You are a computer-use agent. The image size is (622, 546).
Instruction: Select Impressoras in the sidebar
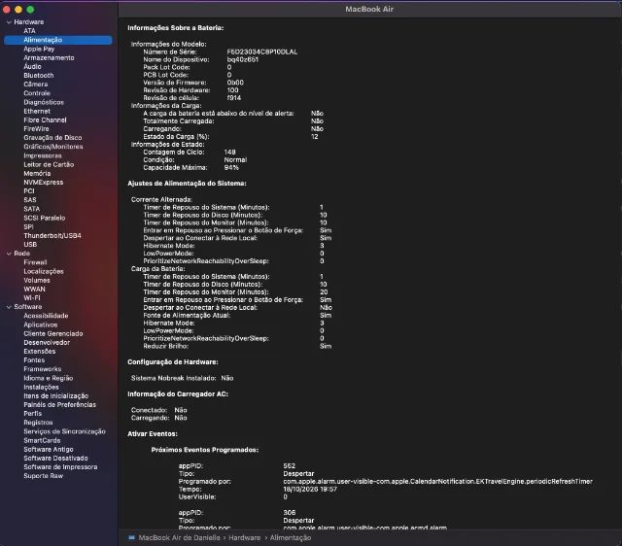click(43, 155)
